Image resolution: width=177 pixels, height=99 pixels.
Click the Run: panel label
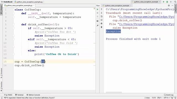(98, 5)
